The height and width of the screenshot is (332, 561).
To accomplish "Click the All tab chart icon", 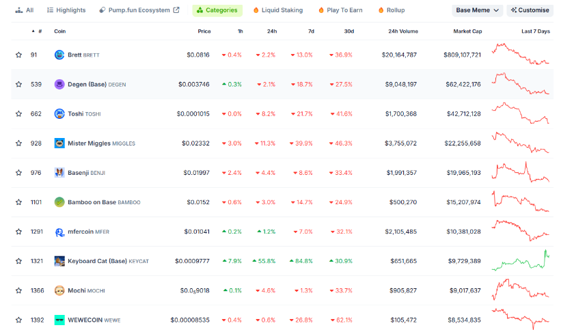I will click(x=19, y=10).
